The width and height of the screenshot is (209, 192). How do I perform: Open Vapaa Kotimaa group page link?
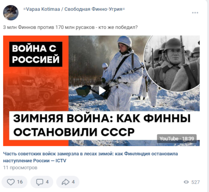coord(74,9)
